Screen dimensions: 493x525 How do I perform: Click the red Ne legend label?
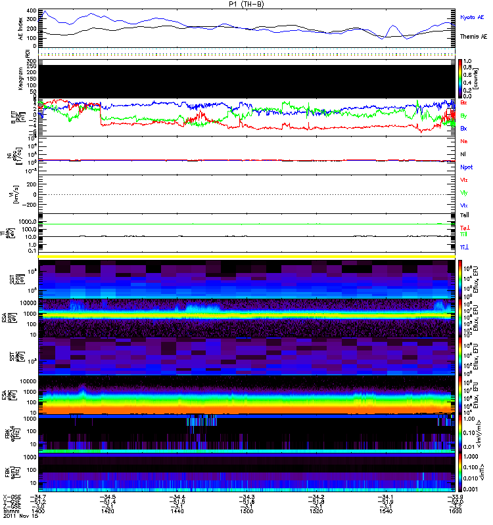(x=464, y=141)
